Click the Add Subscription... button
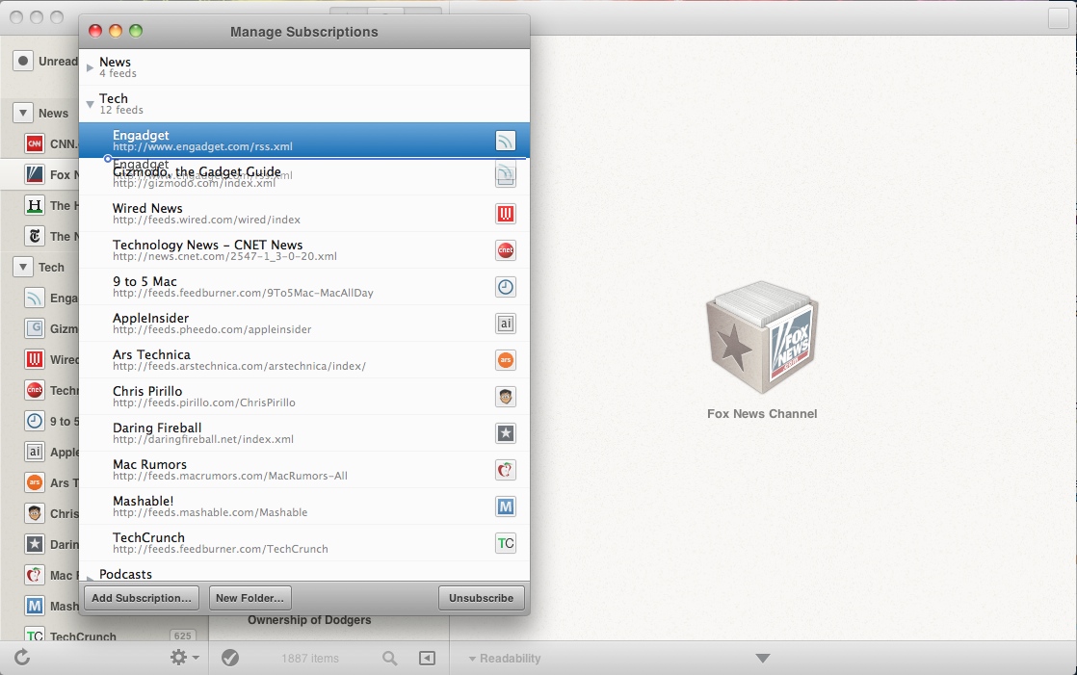 pos(142,598)
